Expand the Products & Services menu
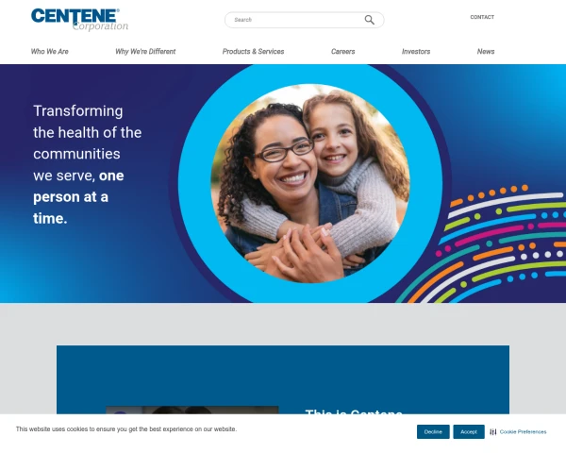 254,52
